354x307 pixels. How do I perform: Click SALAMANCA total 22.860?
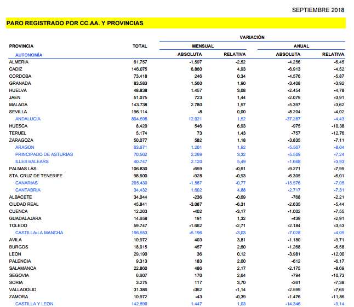pos(140,268)
